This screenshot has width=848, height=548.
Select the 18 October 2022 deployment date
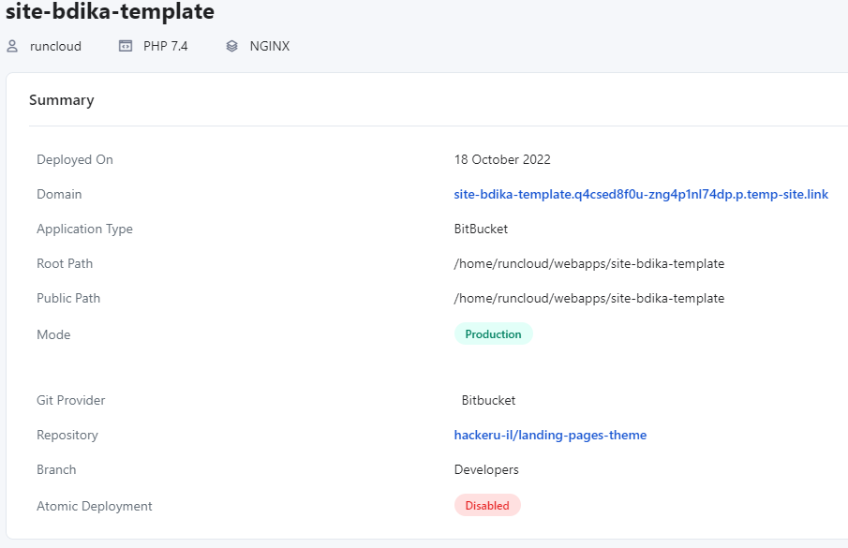pyautogui.click(x=502, y=160)
